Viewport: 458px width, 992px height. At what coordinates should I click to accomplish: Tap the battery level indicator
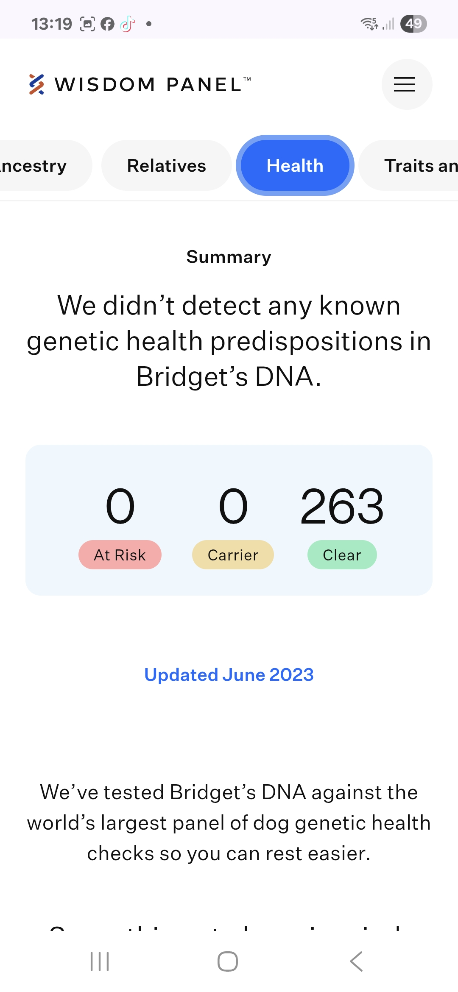(413, 24)
